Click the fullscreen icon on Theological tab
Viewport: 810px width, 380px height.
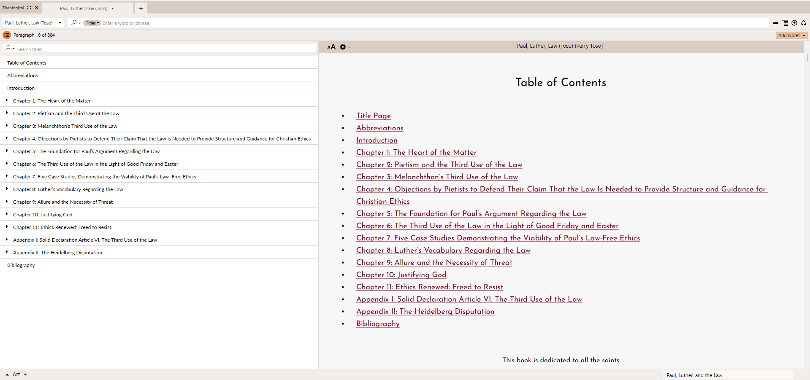click(29, 8)
